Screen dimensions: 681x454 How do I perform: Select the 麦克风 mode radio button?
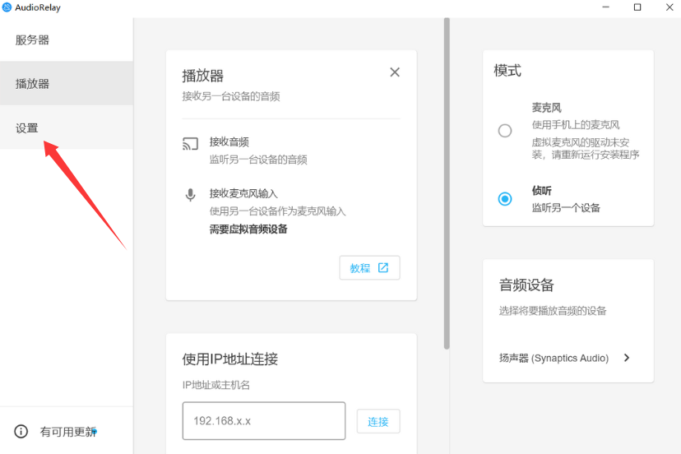pos(505,130)
